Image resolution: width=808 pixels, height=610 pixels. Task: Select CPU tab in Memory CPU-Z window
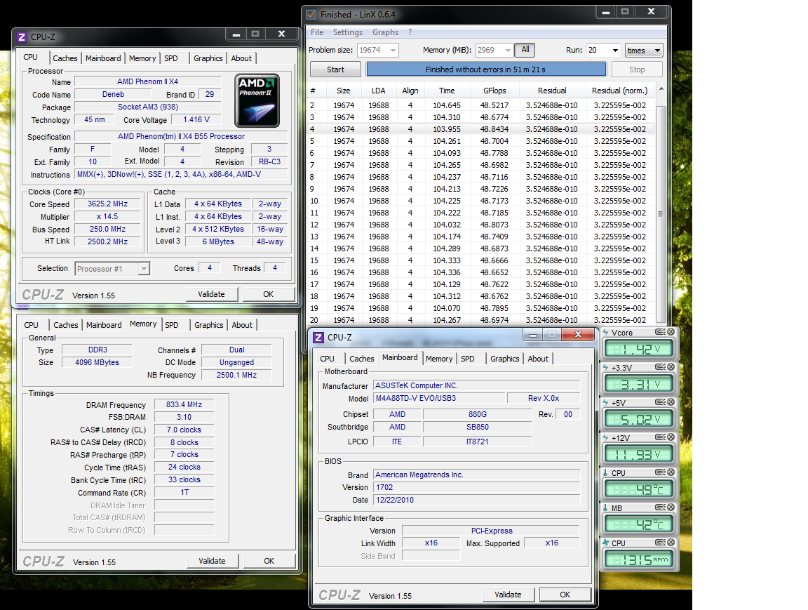pyautogui.click(x=31, y=325)
